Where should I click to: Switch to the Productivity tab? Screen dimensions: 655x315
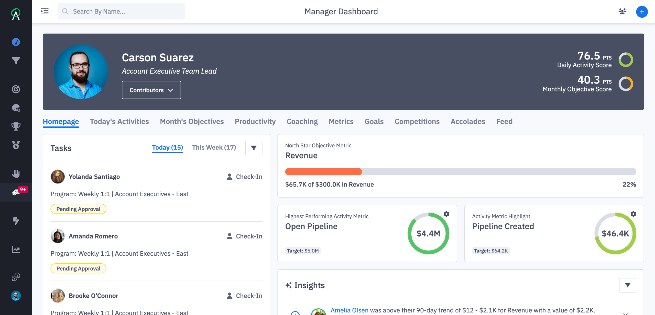[x=255, y=121]
